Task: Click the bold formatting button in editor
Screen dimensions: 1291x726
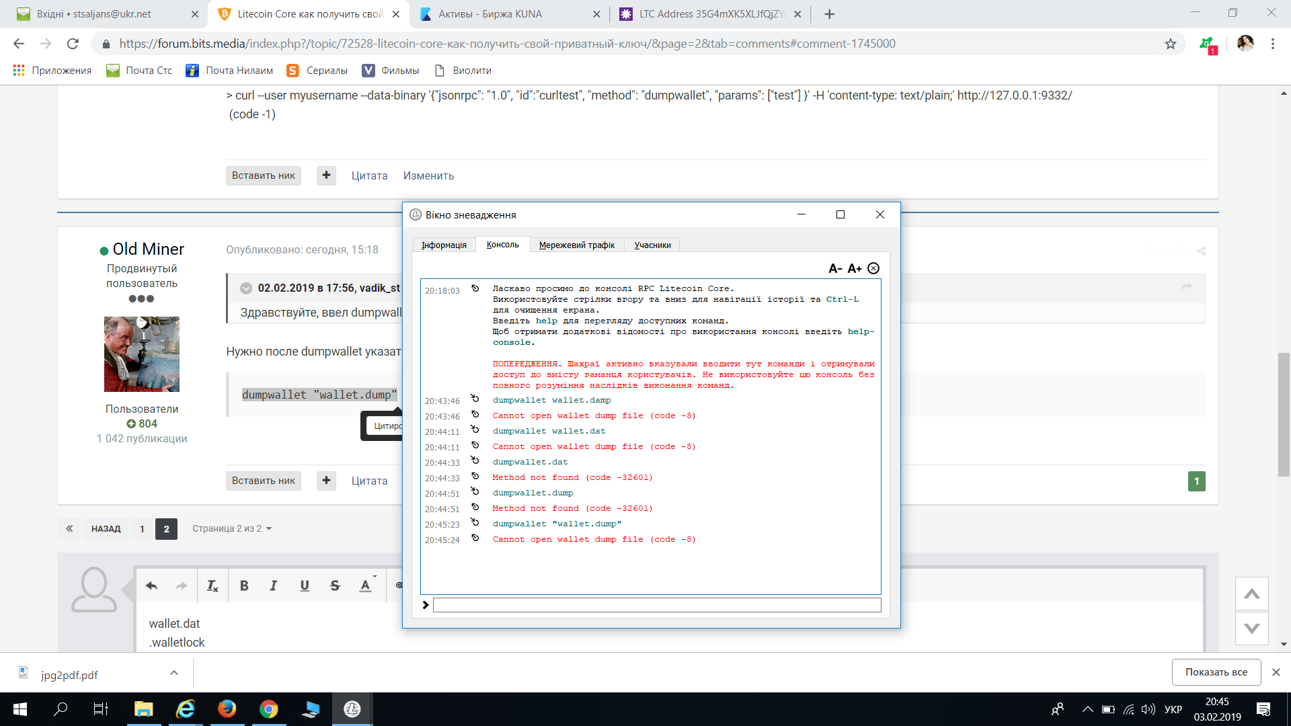Action: click(x=244, y=586)
